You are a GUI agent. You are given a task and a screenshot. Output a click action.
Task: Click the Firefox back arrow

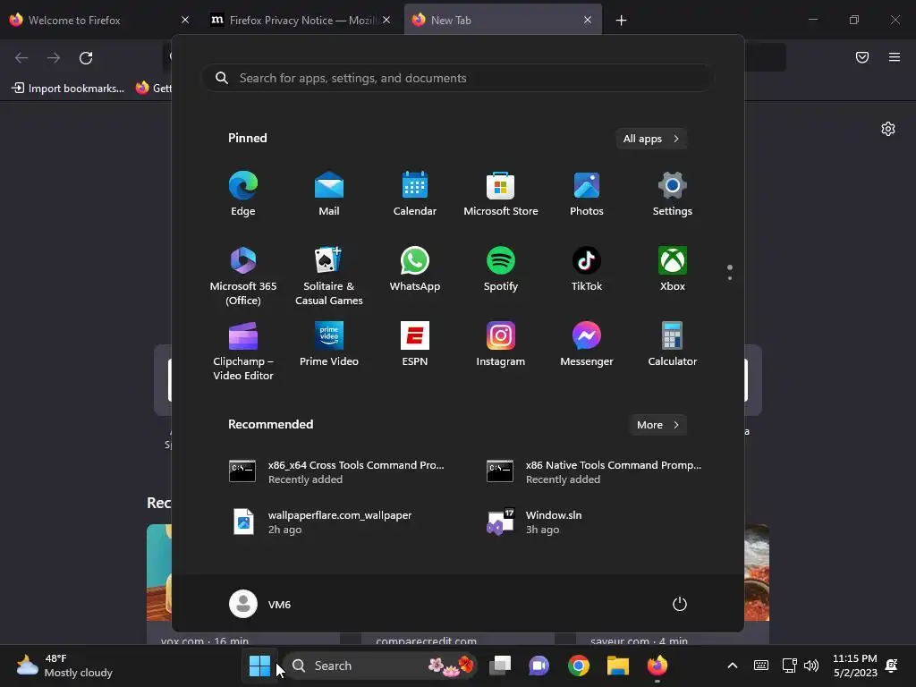tap(21, 58)
